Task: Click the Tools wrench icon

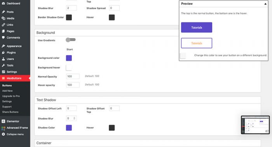Action: coord(3,65)
